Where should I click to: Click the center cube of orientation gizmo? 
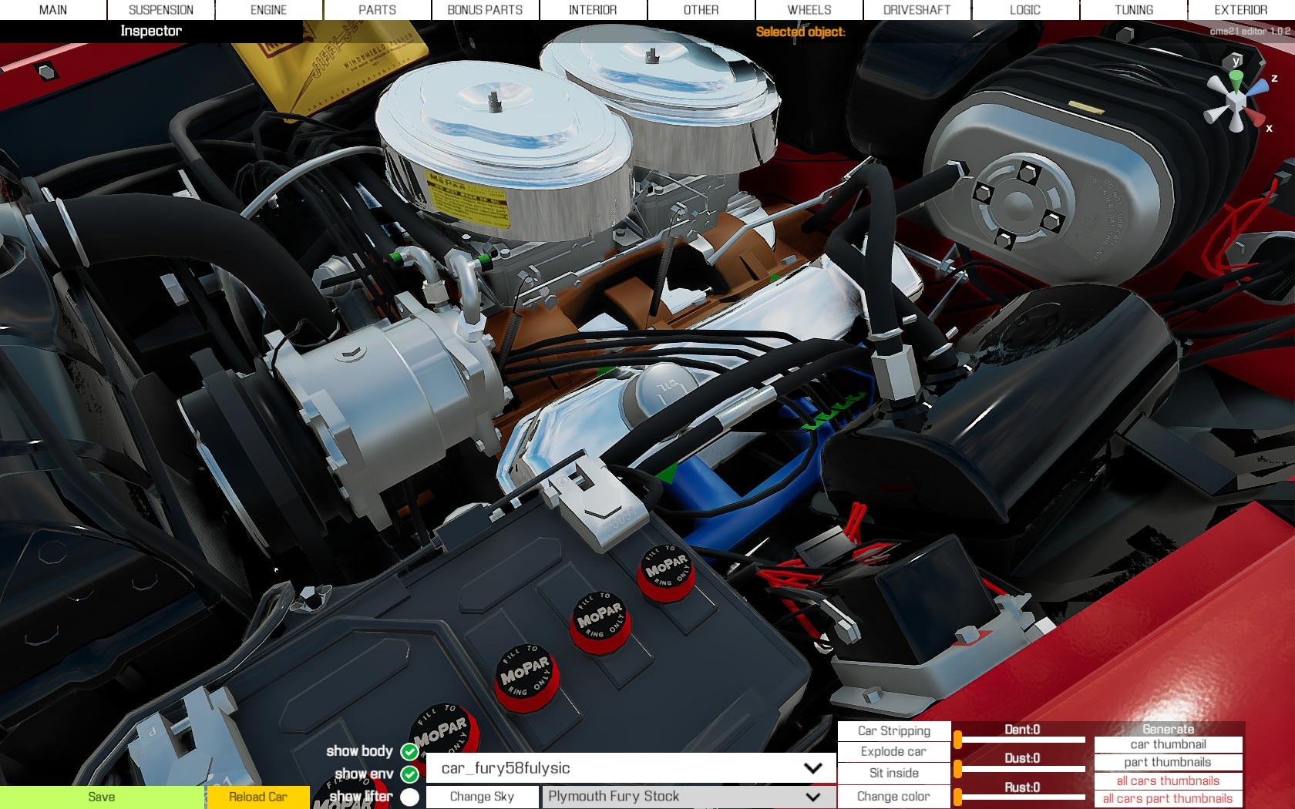click(1236, 102)
